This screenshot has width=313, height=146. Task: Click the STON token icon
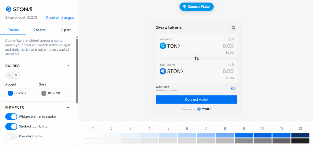click(163, 71)
